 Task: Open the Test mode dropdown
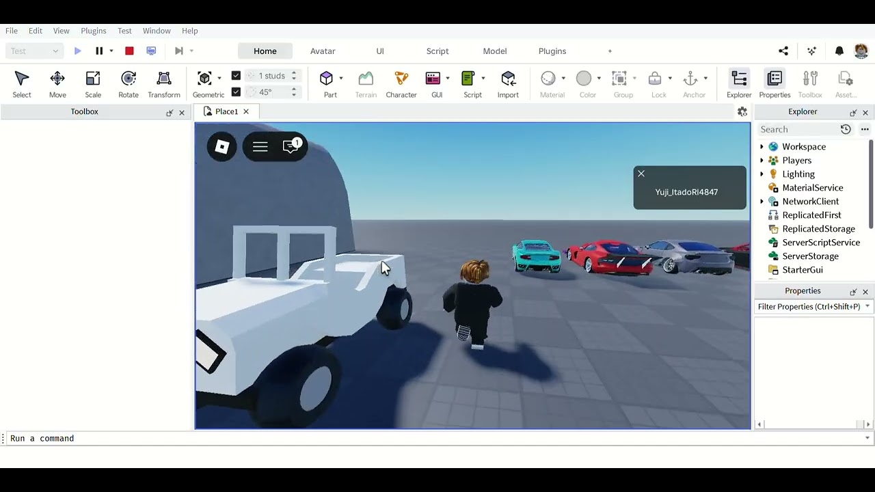coord(34,51)
